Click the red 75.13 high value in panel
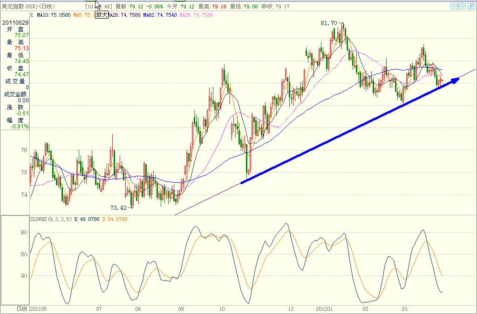Viewport: 477px width, 314px height. tap(21, 48)
